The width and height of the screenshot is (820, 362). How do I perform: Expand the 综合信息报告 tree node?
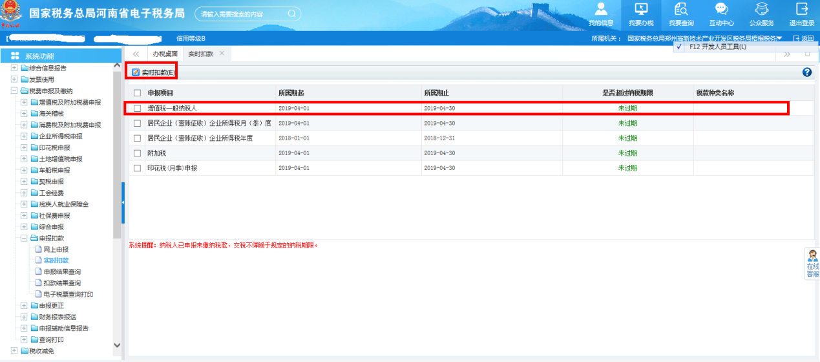tap(14, 68)
